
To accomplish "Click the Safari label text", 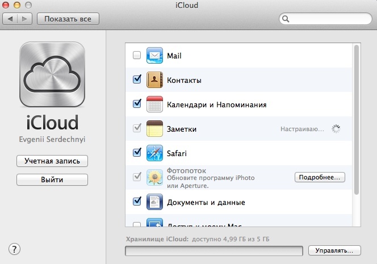I will [177, 153].
